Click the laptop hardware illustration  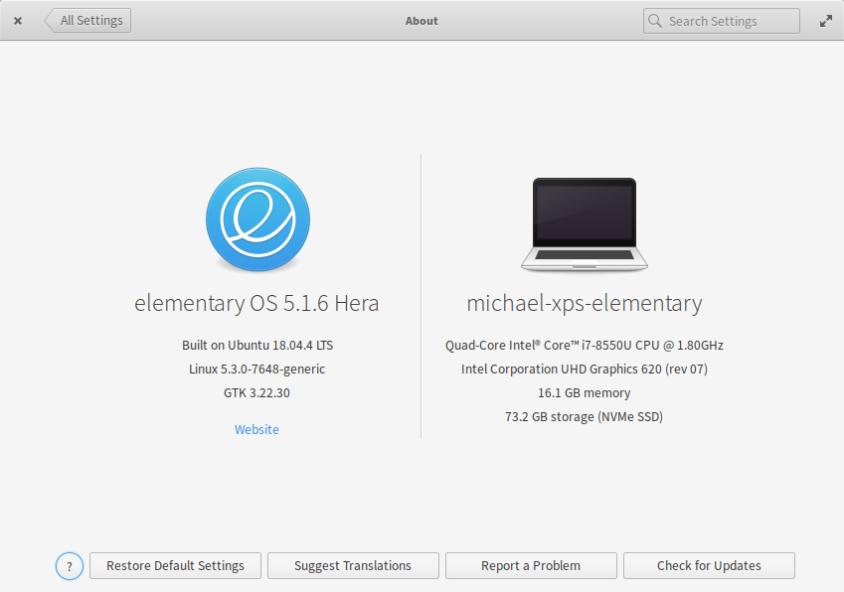pyautogui.click(x=585, y=222)
